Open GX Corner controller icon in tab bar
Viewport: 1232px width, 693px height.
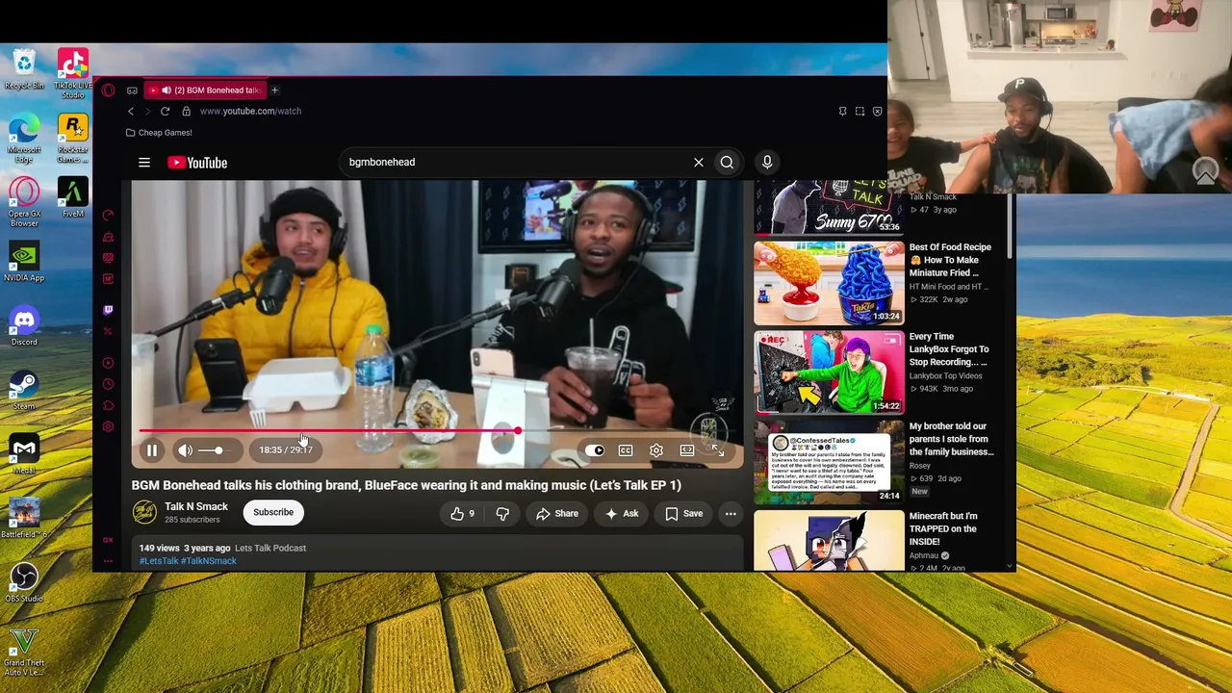[x=132, y=90]
